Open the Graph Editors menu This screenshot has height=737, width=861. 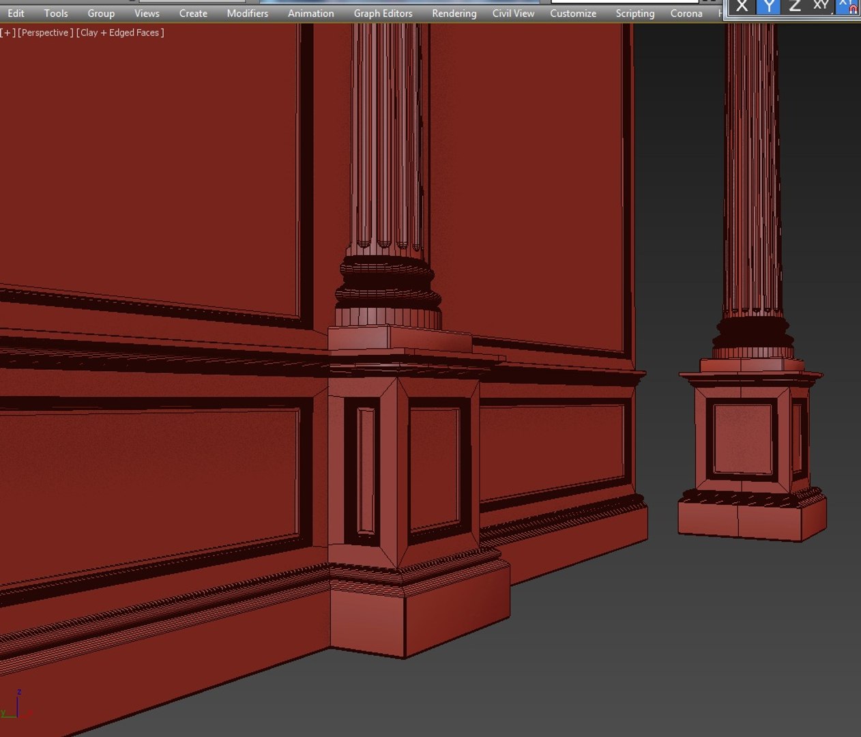coord(383,13)
